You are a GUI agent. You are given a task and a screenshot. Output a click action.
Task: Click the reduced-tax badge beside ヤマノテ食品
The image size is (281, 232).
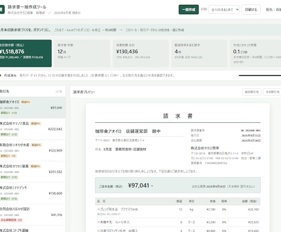35,123
